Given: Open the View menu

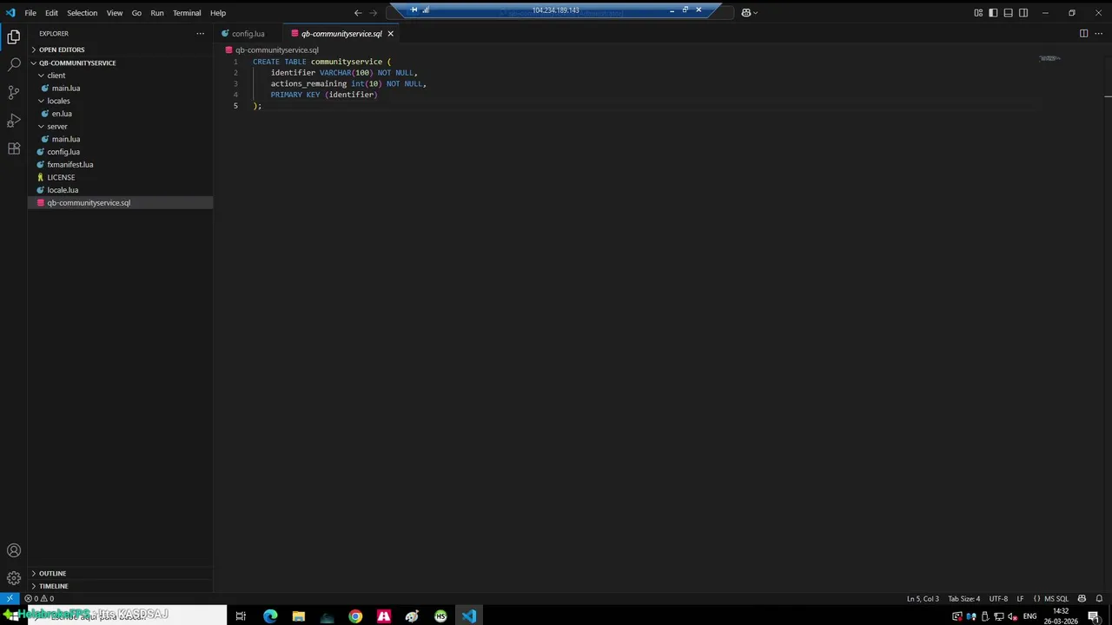Looking at the screenshot, I should (115, 13).
